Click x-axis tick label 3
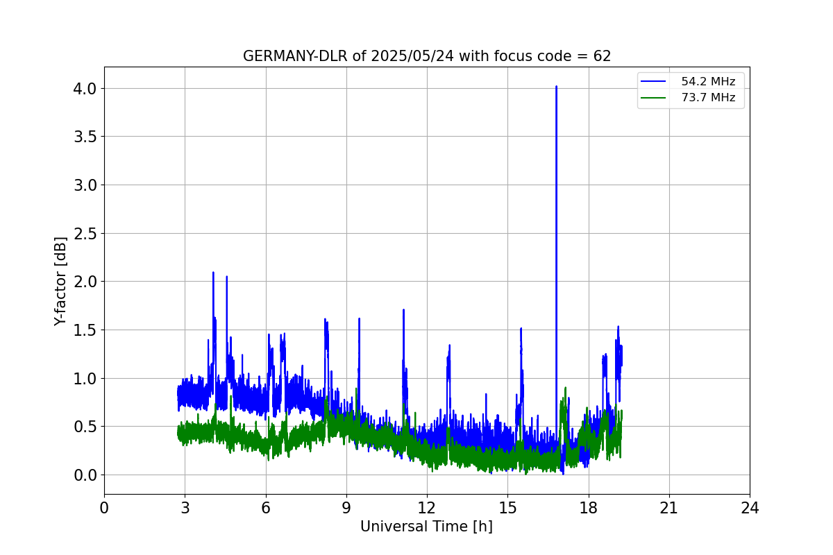This screenshot has width=833, height=555. coord(185,508)
